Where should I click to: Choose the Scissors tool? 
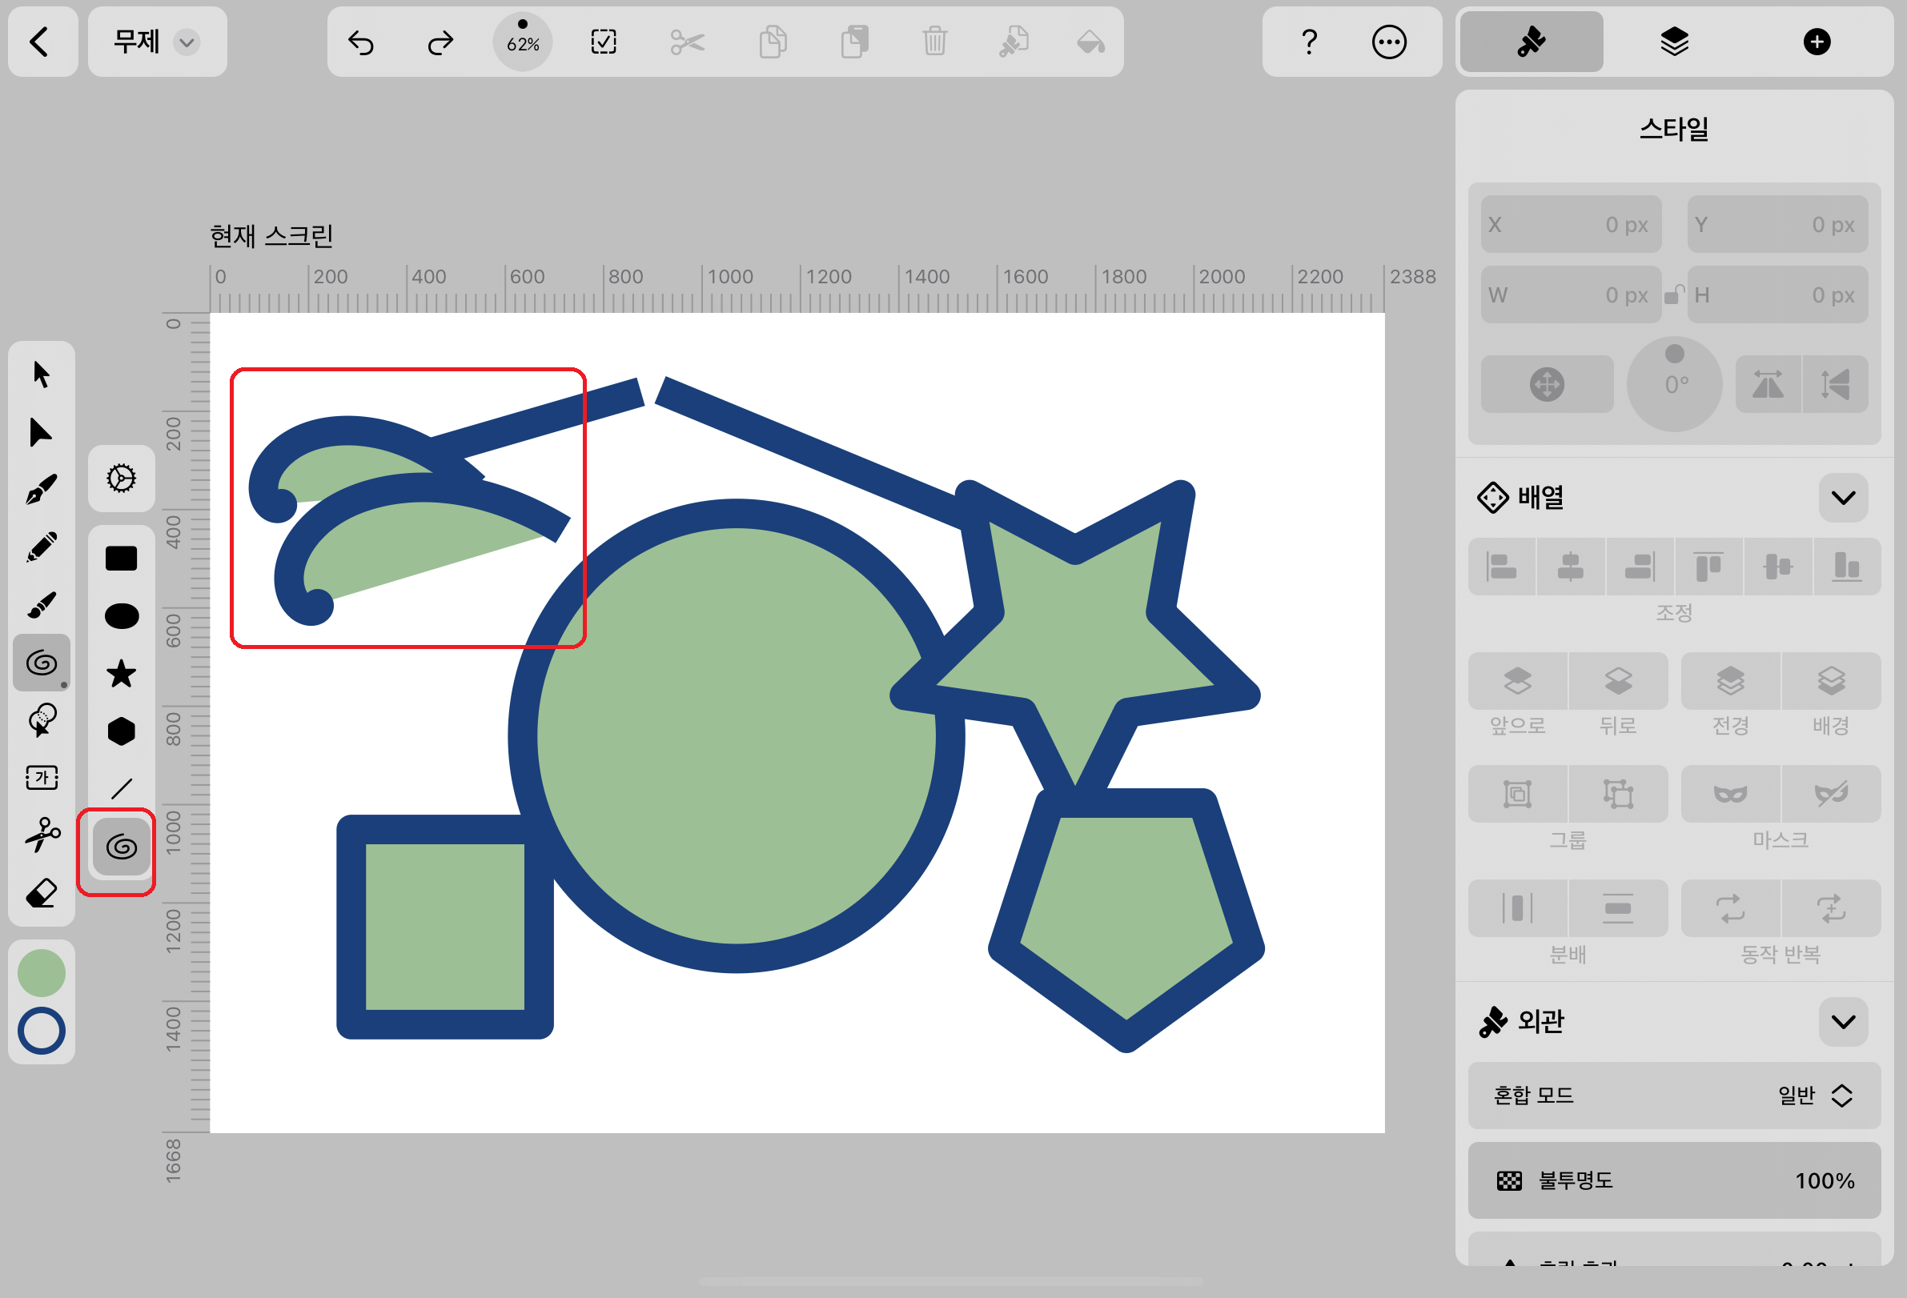tap(41, 835)
